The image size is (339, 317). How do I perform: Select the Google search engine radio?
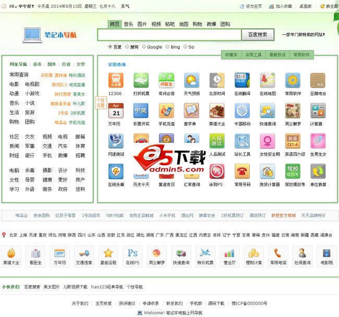point(144,46)
